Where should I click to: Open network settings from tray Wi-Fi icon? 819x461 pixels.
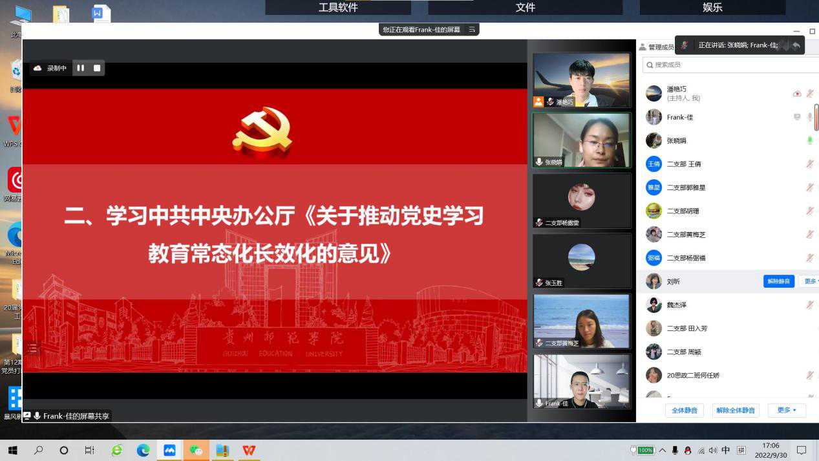click(x=701, y=450)
